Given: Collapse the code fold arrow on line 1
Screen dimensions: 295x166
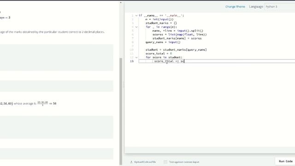Looking at the screenshot, I should [x=136, y=16].
